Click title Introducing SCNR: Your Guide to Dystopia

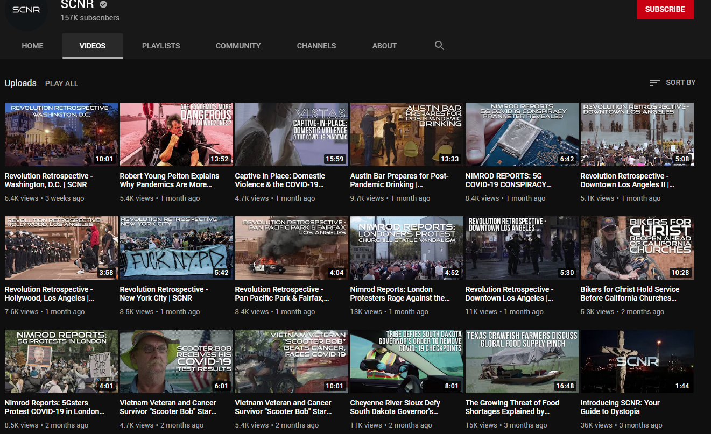620,407
